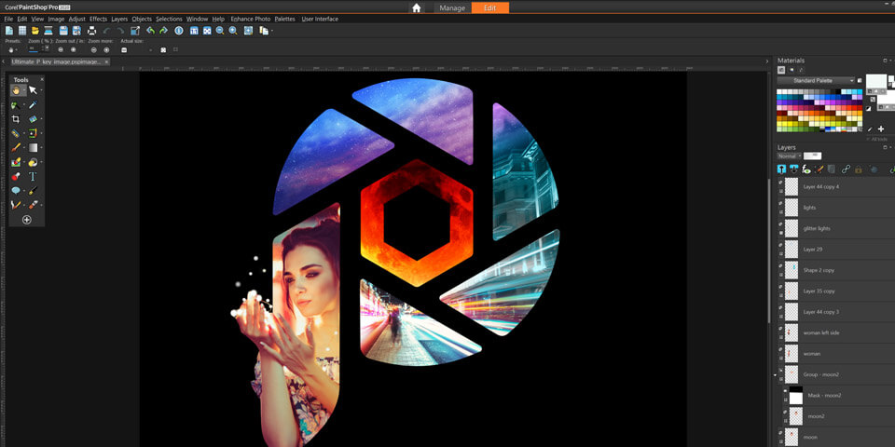Click User Interface button
Image resolution: width=895 pixels, height=447 pixels.
pos(320,19)
